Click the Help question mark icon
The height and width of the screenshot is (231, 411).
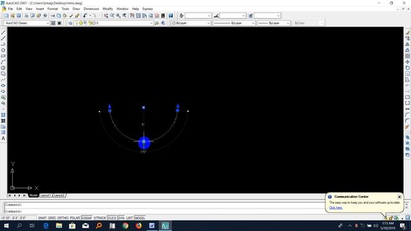(x=171, y=15)
